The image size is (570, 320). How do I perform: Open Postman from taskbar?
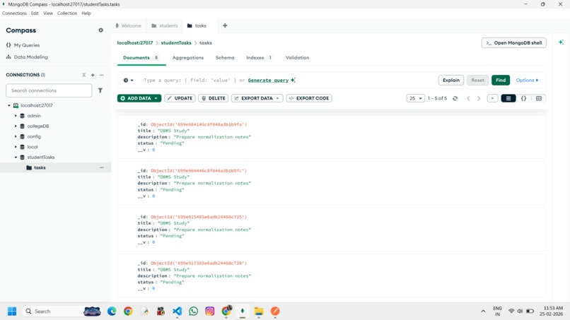275,312
